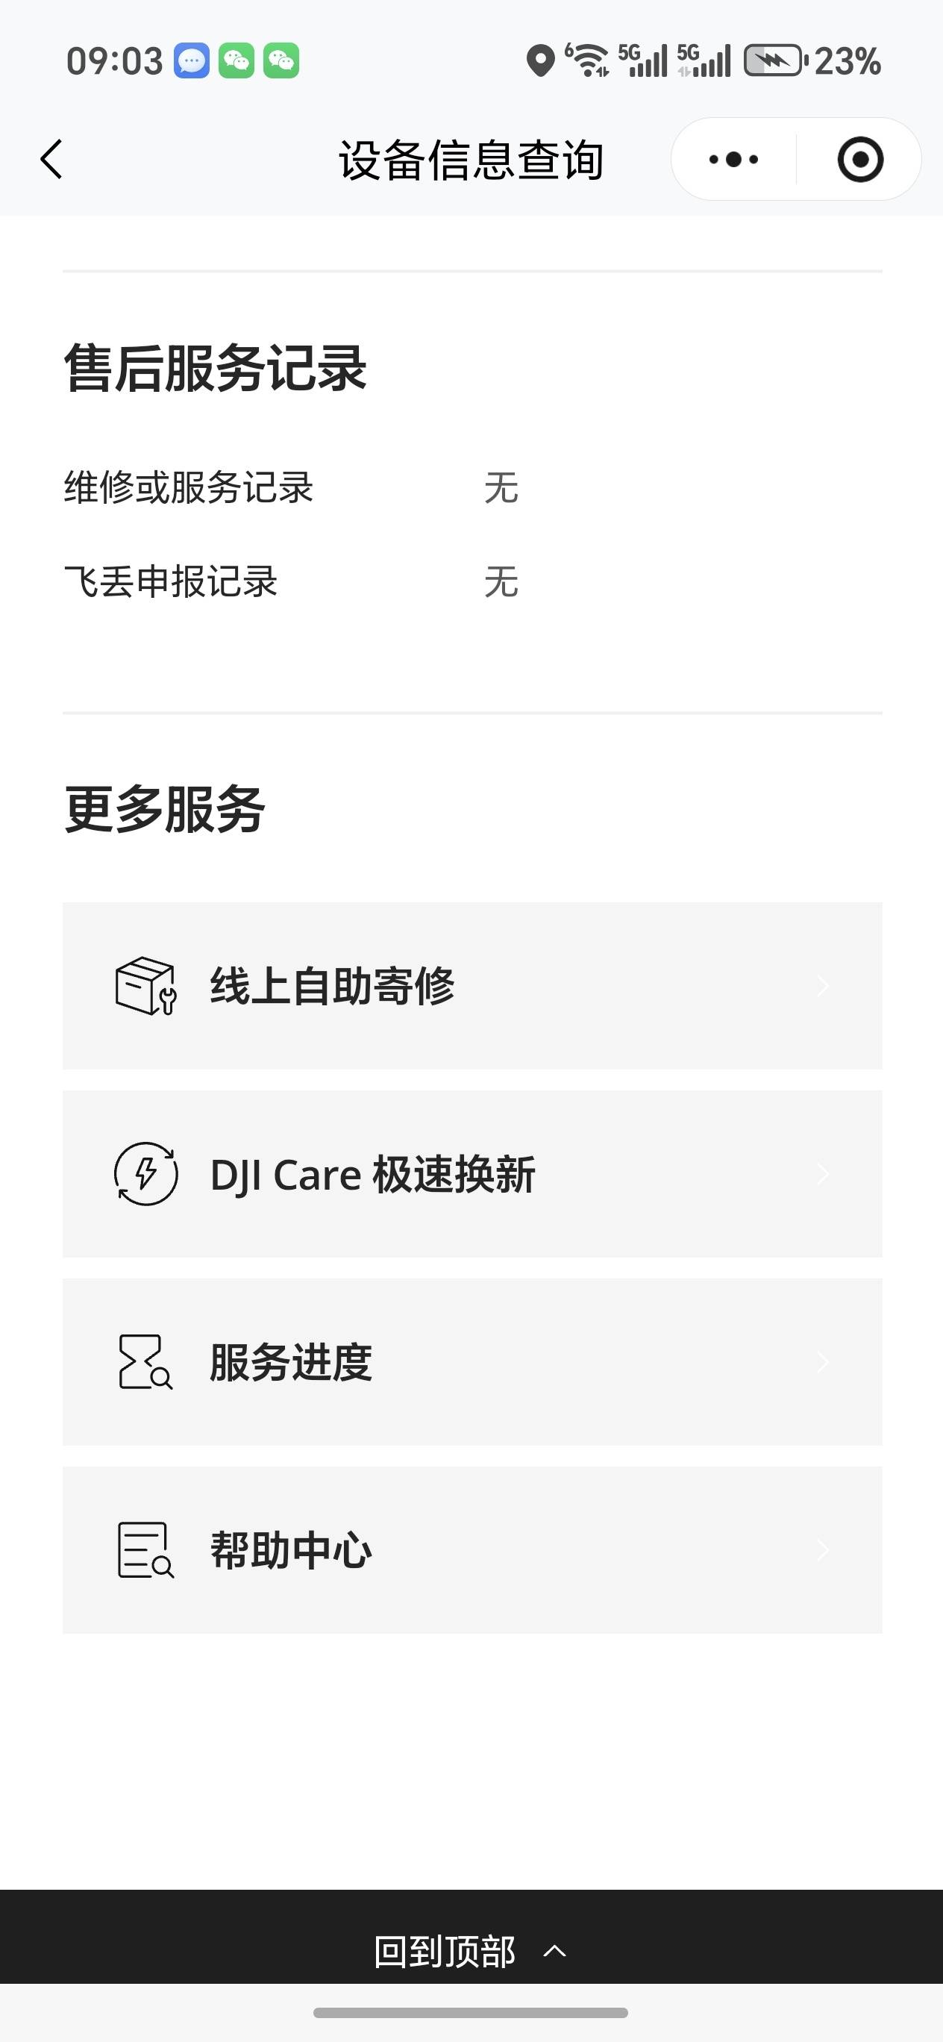
Task: Tap 回到顶部 button
Action: click(445, 1952)
